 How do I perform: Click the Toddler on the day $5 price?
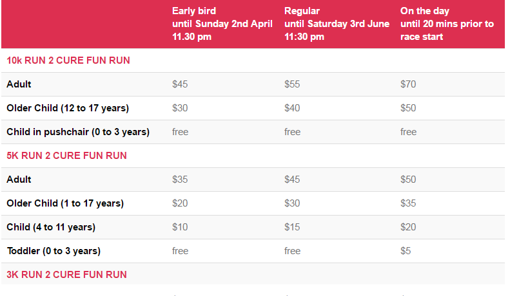point(406,251)
